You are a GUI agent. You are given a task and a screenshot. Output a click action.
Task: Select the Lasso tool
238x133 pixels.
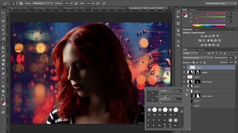tap(3, 21)
